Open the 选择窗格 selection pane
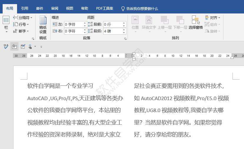 195,23
